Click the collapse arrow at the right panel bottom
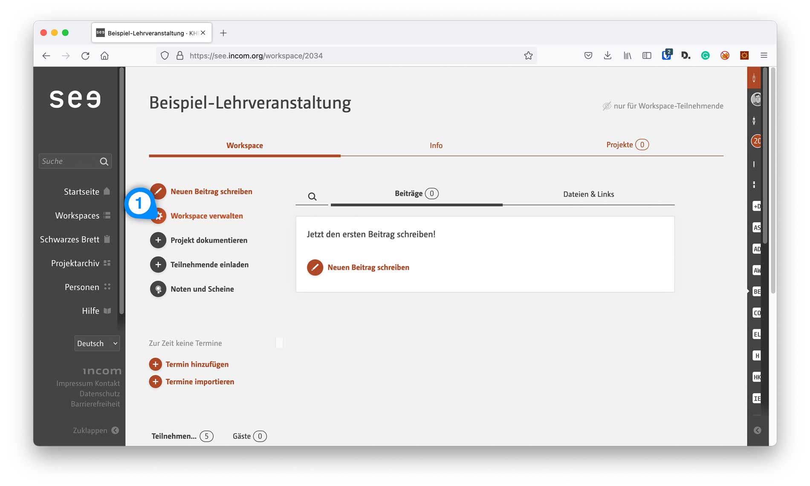The height and width of the screenshot is (486, 810). coord(757,430)
